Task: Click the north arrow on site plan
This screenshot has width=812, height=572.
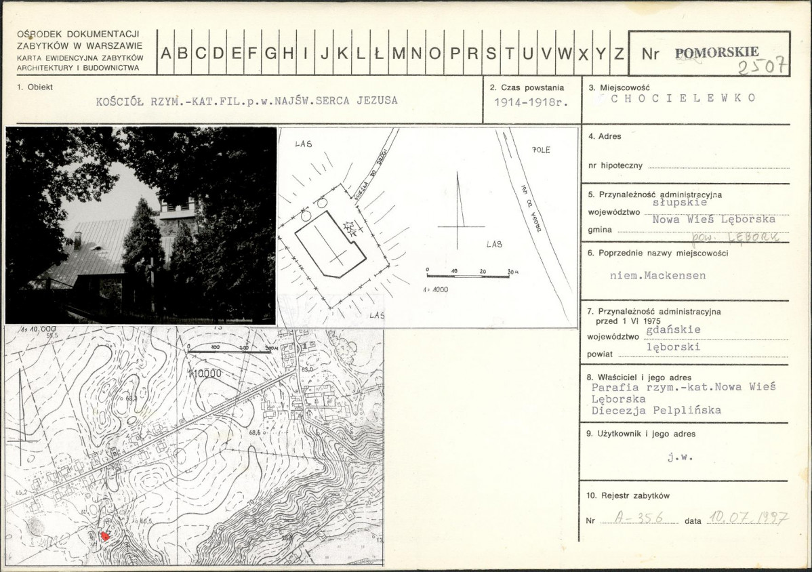Action: 460,211
